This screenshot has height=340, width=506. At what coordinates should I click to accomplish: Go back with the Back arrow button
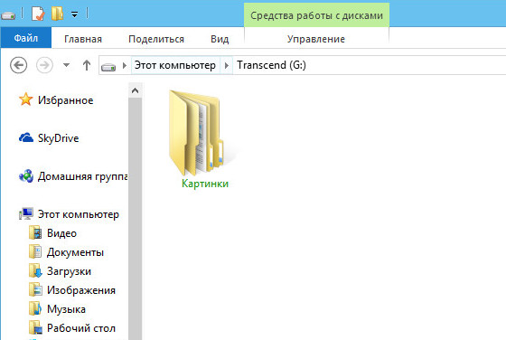click(x=18, y=65)
